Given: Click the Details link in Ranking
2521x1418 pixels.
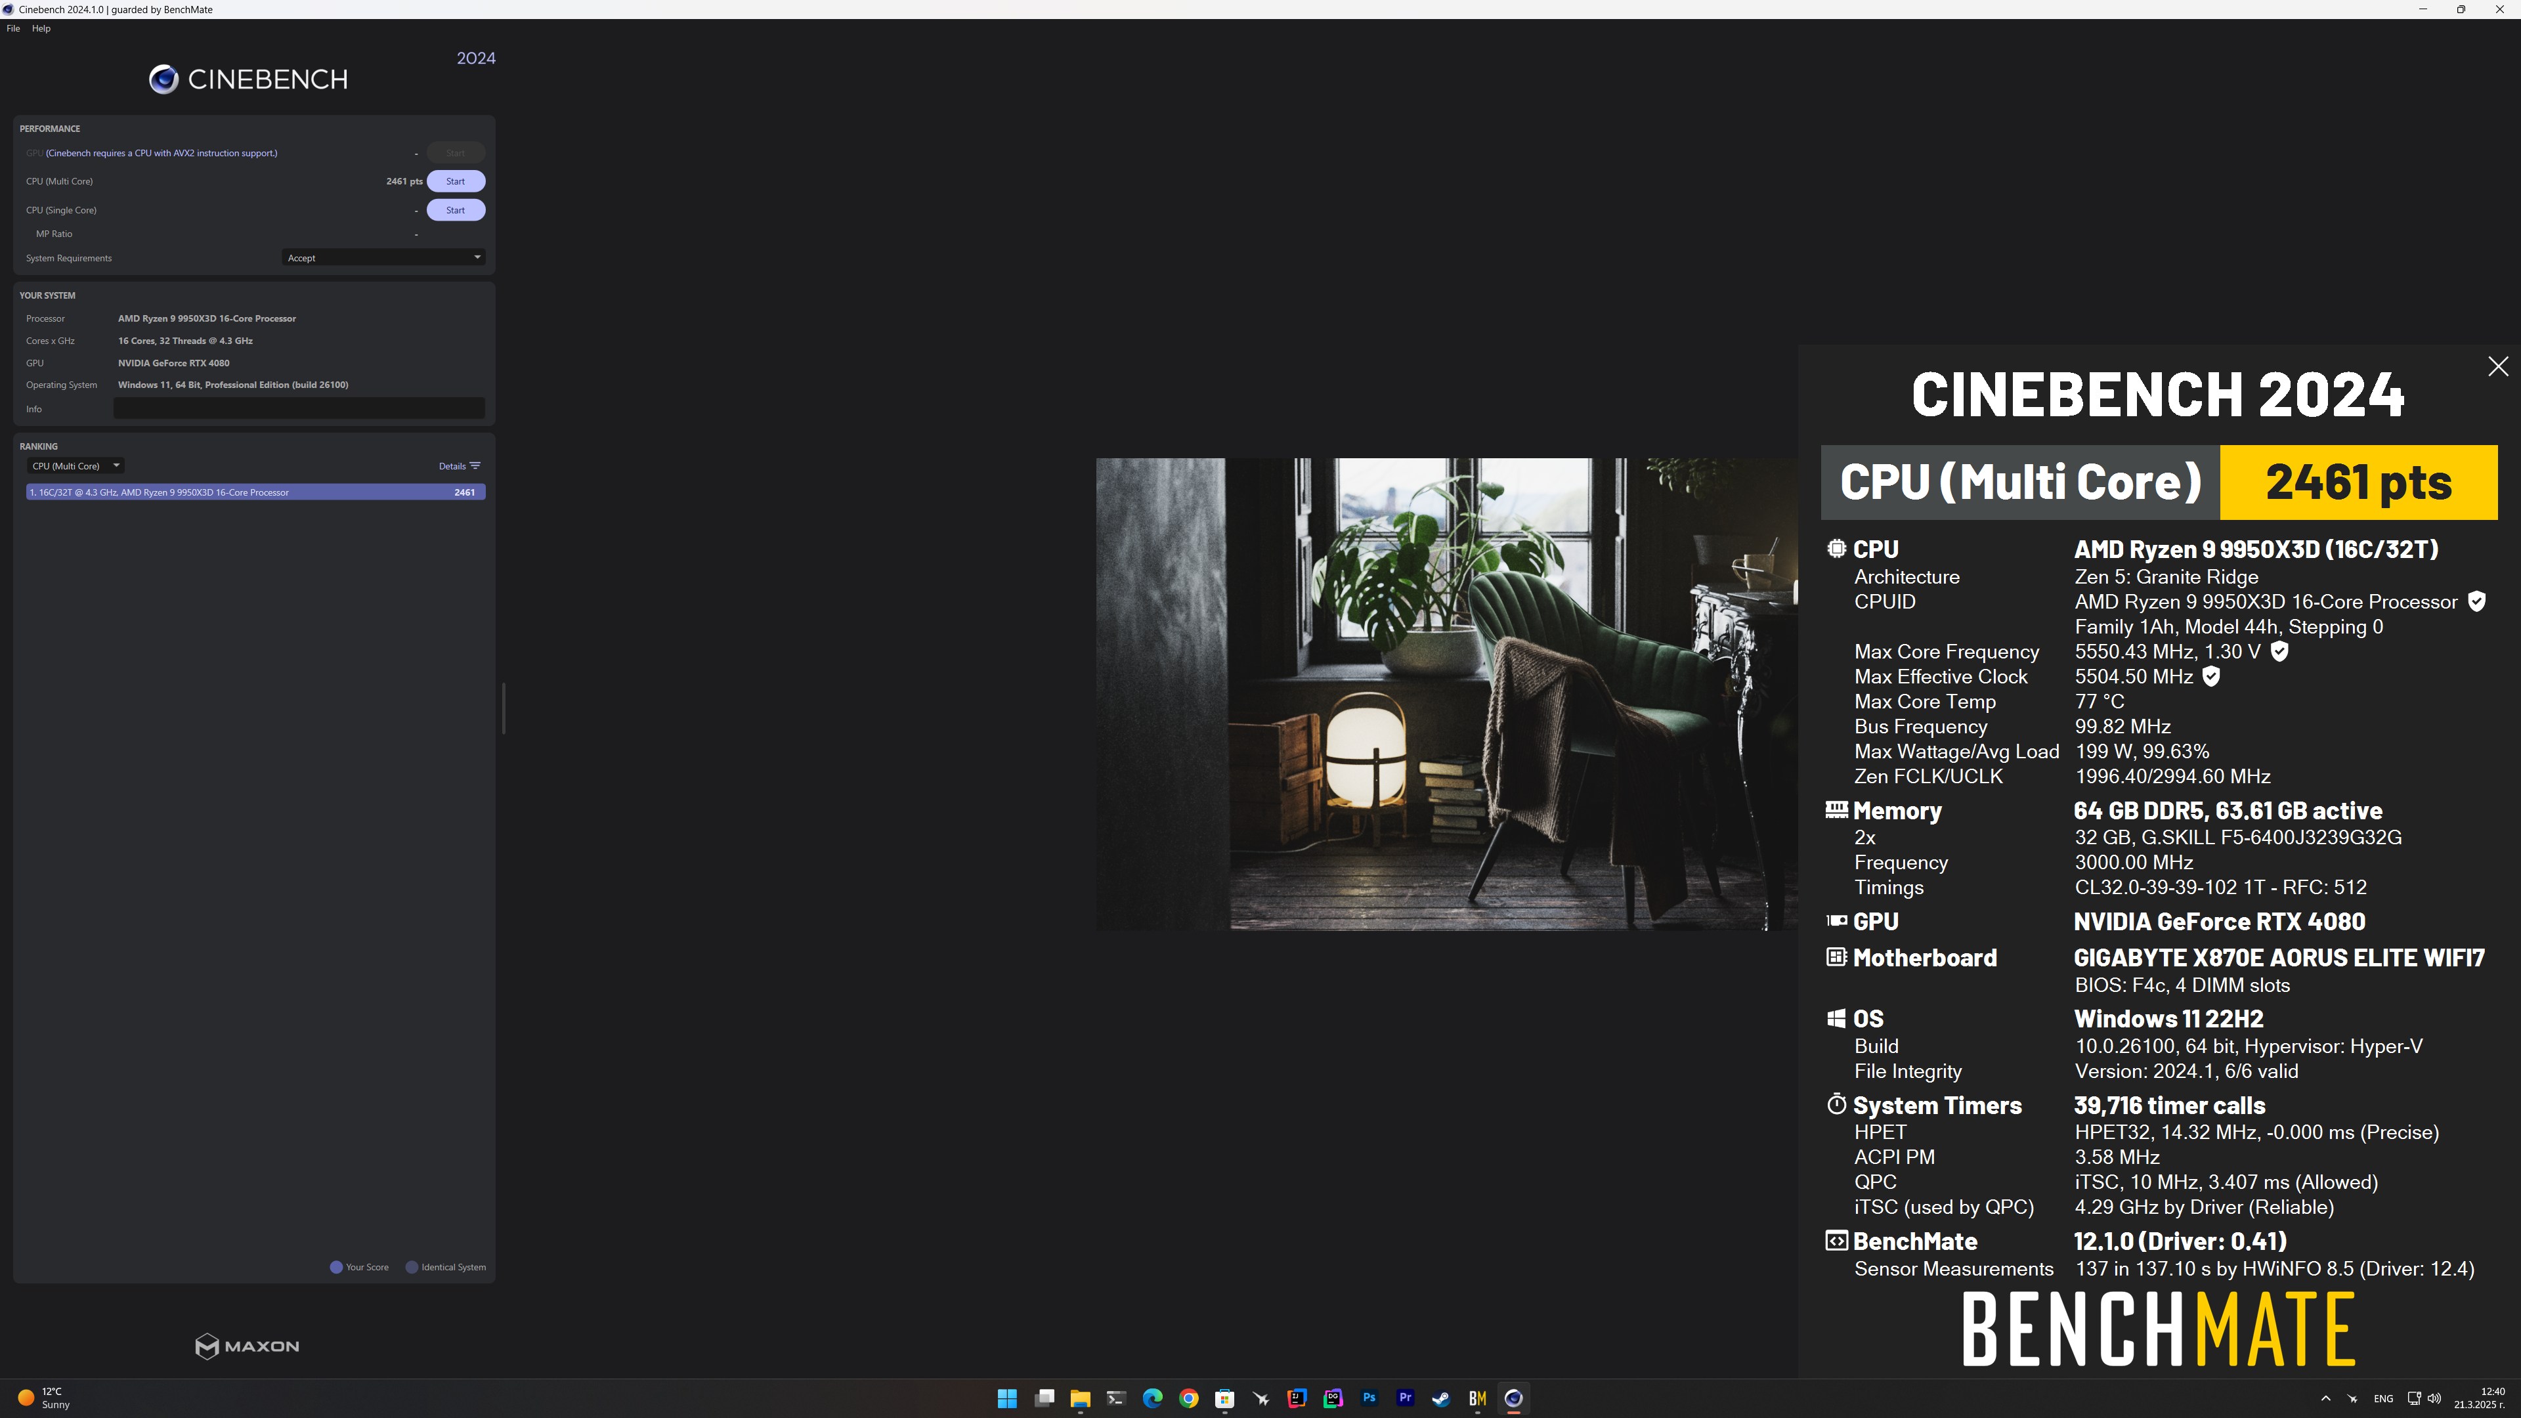Looking at the screenshot, I should 452,466.
